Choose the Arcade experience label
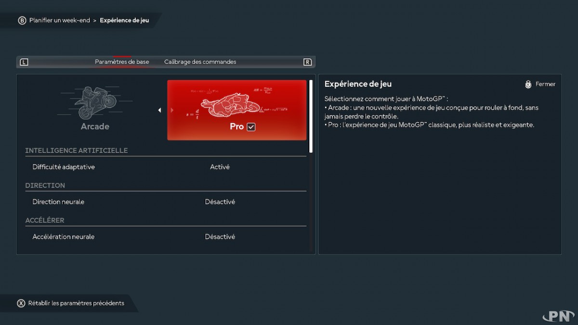The image size is (578, 325). [95, 127]
